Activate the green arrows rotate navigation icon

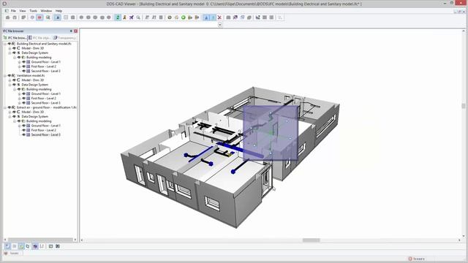(x=118, y=18)
